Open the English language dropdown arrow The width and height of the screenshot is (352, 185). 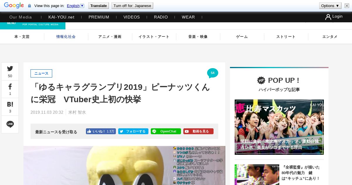[x=82, y=6]
